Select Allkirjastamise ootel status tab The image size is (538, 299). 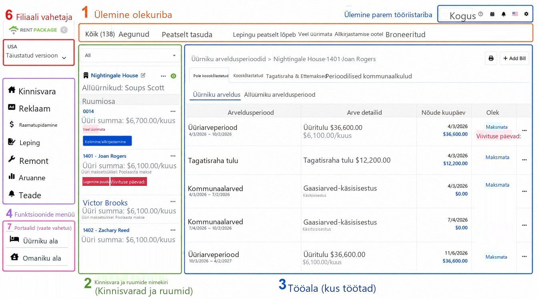click(x=359, y=34)
